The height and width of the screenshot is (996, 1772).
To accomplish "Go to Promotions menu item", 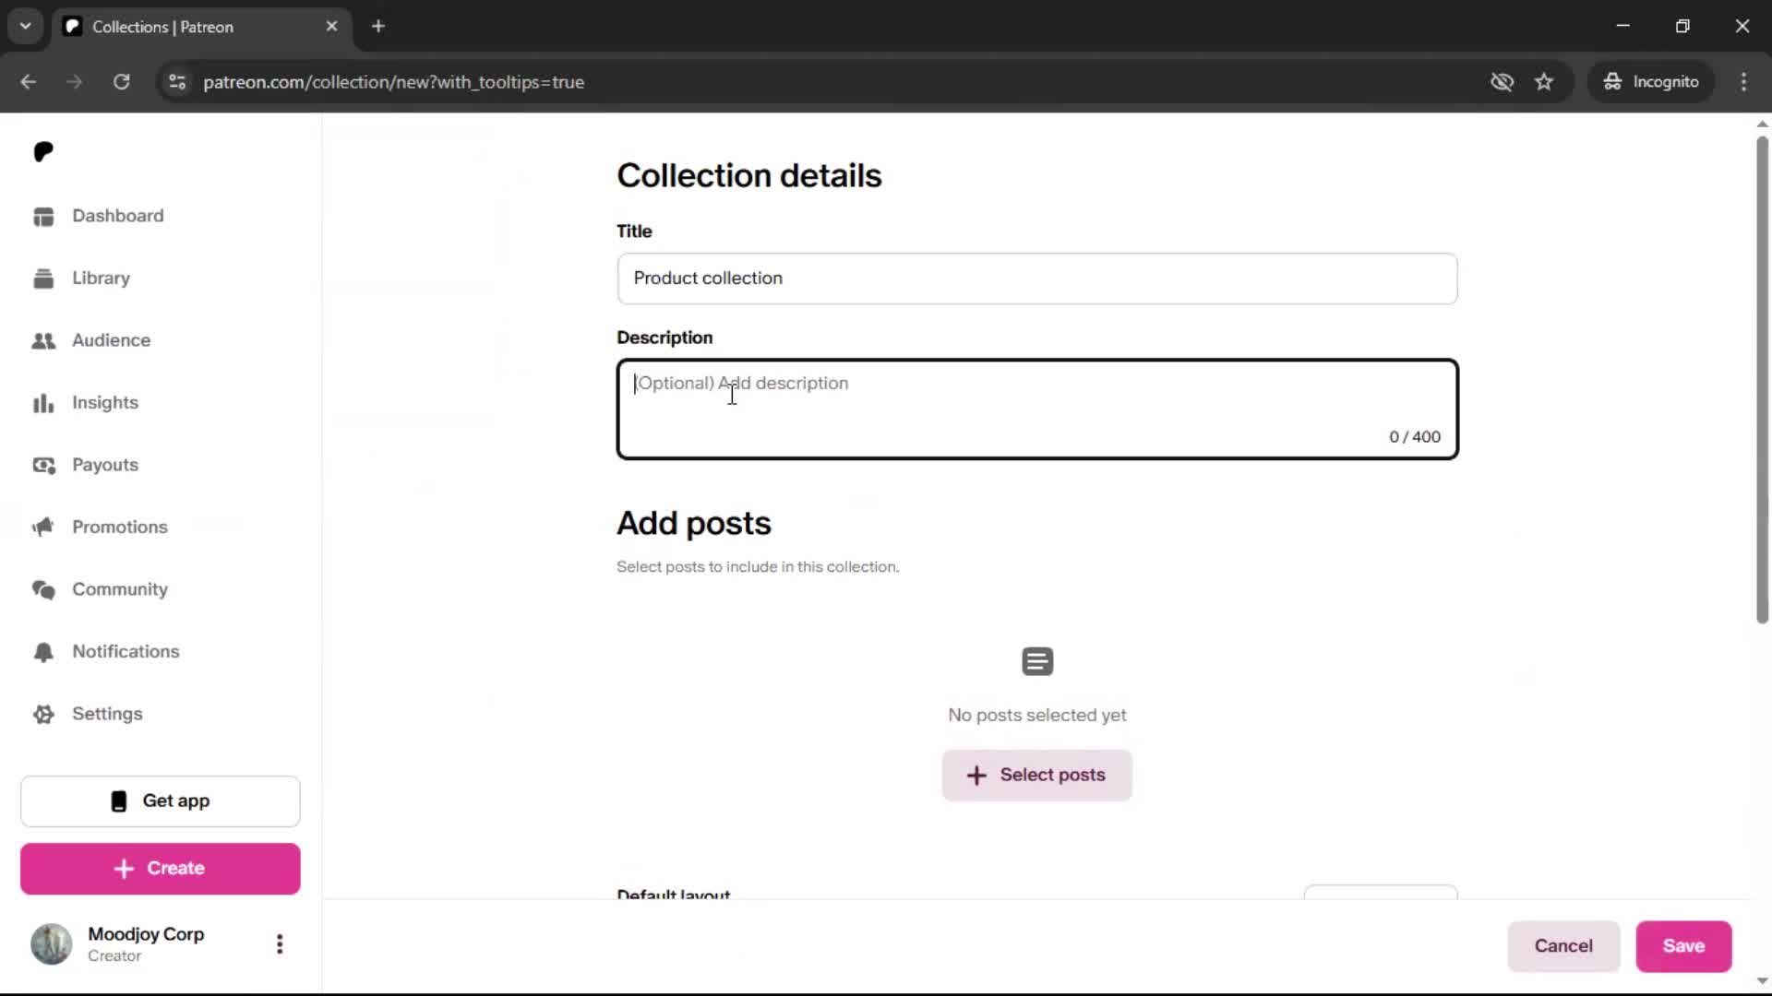I will click(120, 528).
